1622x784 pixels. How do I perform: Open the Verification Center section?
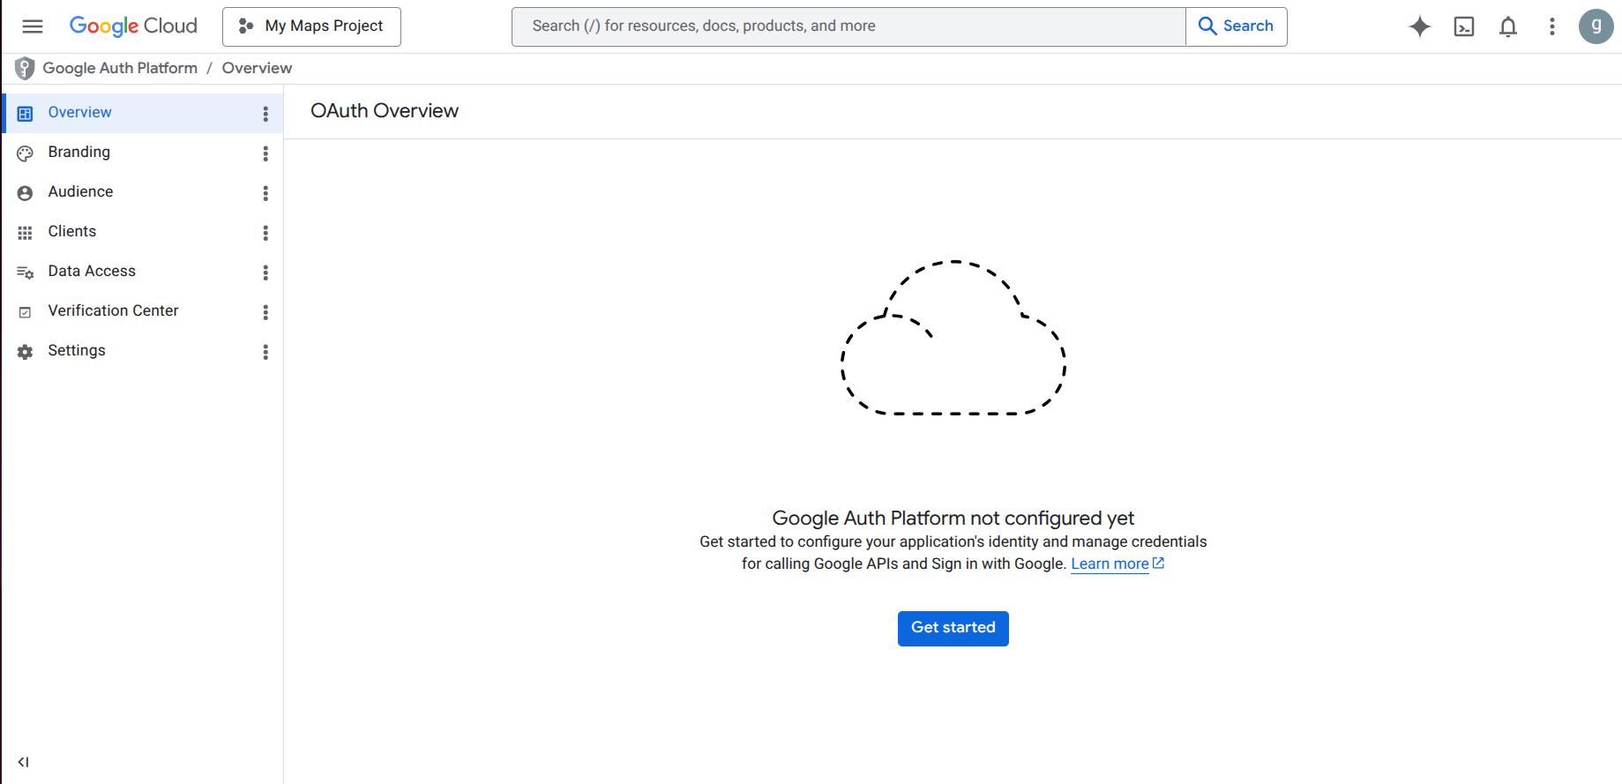143,311
